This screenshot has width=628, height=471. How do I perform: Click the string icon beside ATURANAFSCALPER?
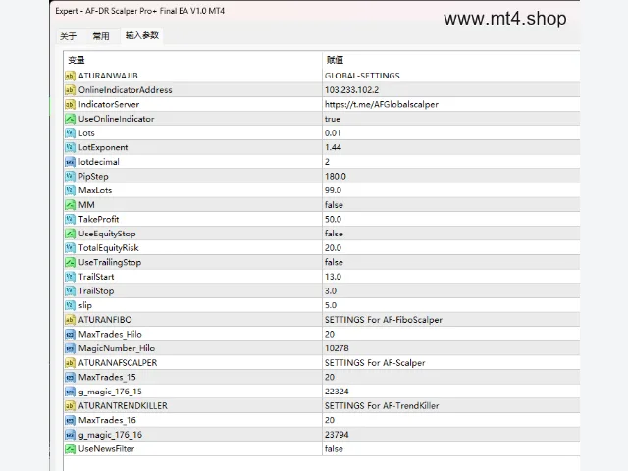pos(70,363)
